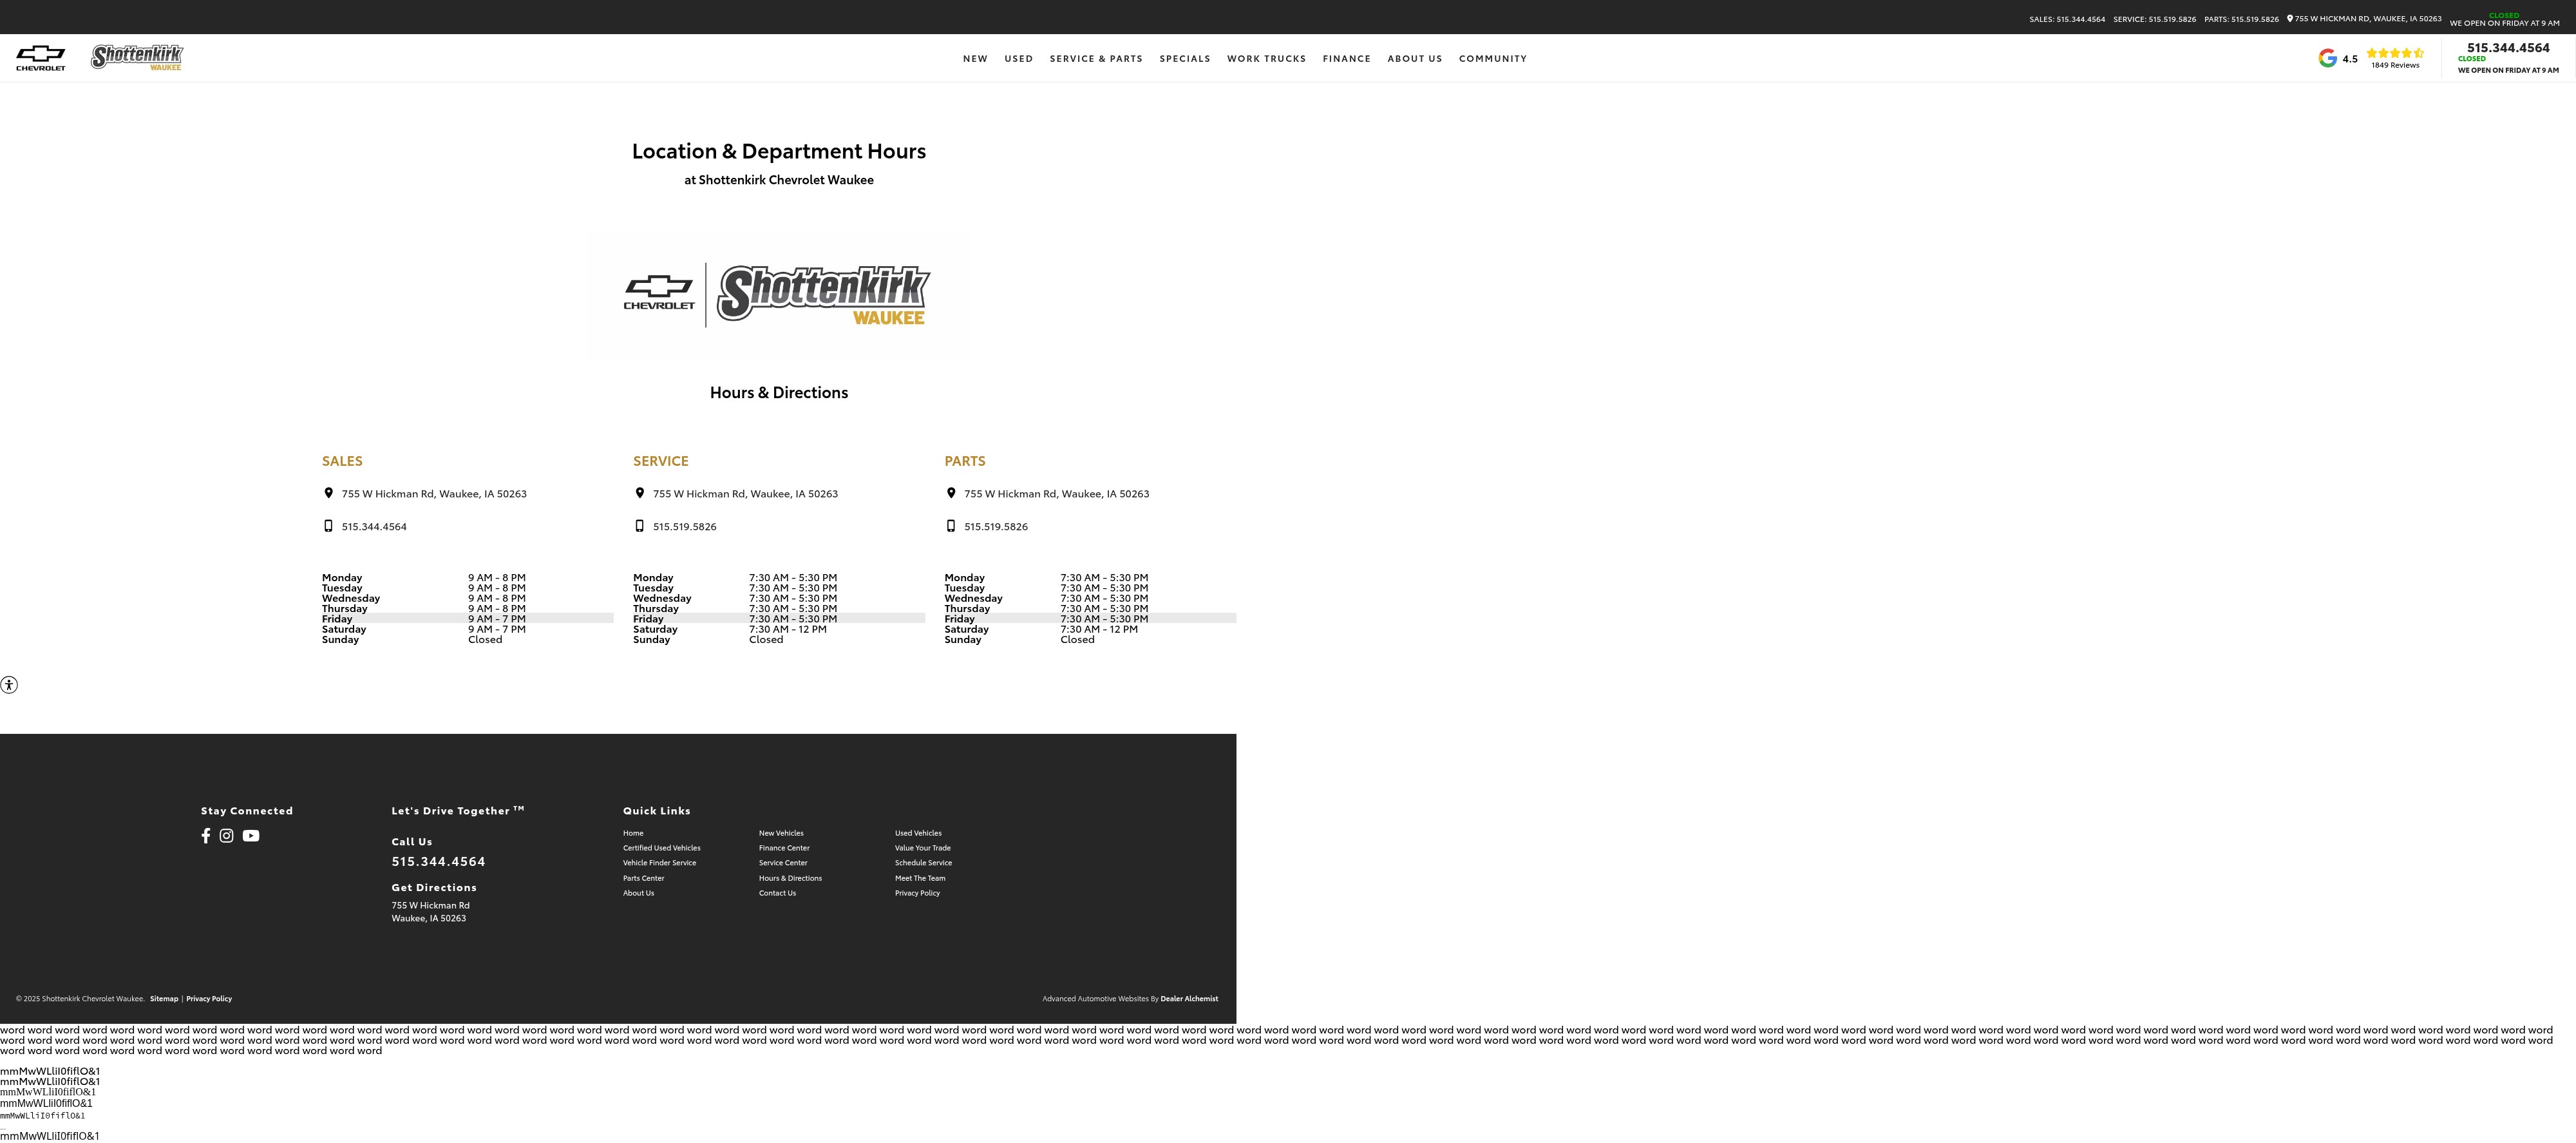Click the header 515.344.4564 phone number
Screen dimensions: 2576x1143
pyautogui.click(x=2508, y=47)
